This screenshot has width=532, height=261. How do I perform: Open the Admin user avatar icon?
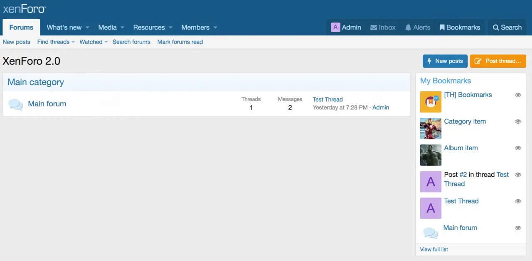[x=335, y=27]
